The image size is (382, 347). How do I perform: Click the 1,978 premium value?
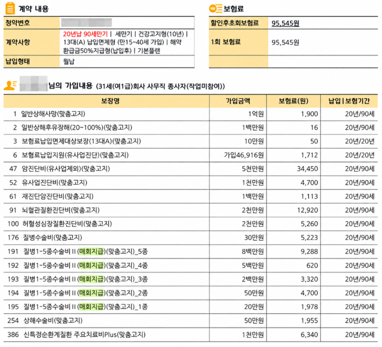309,307
